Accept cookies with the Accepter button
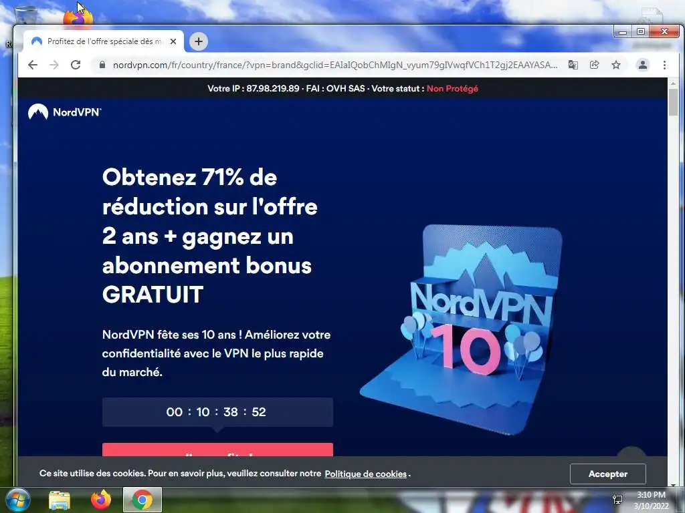Viewport: 685px width, 513px height. (607, 474)
